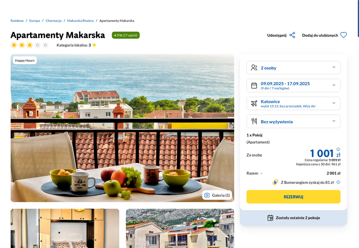The width and height of the screenshot is (359, 248).
Task: Open the Katowice departure dropdown
Action: click(293, 104)
